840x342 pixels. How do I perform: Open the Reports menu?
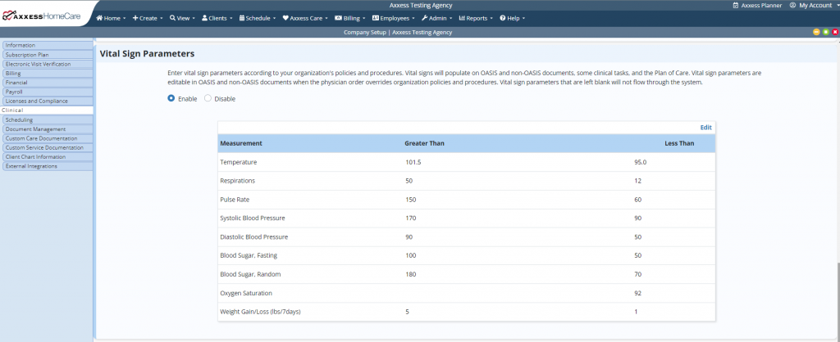tap(478, 17)
